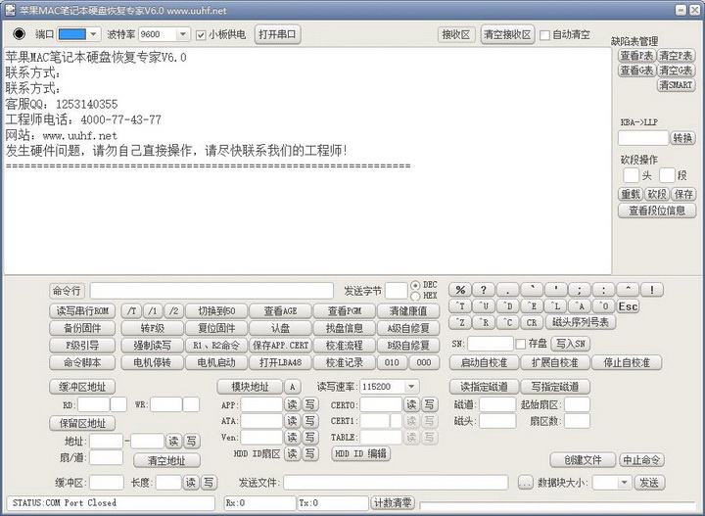Click the /1 level button
This screenshot has width=705, height=516.
click(x=153, y=311)
